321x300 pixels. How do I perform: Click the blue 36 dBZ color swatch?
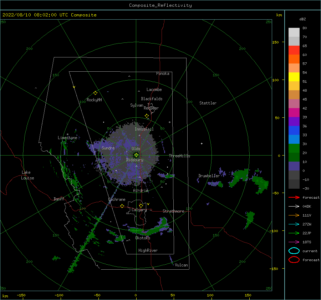pos(294,131)
